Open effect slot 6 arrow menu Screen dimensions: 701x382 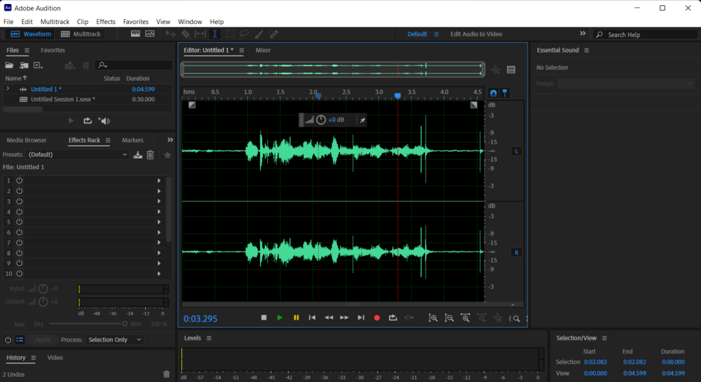pos(159,232)
